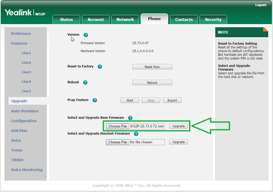Open the Account tab
The width and height of the screenshot is (273, 192).
pos(96,20)
